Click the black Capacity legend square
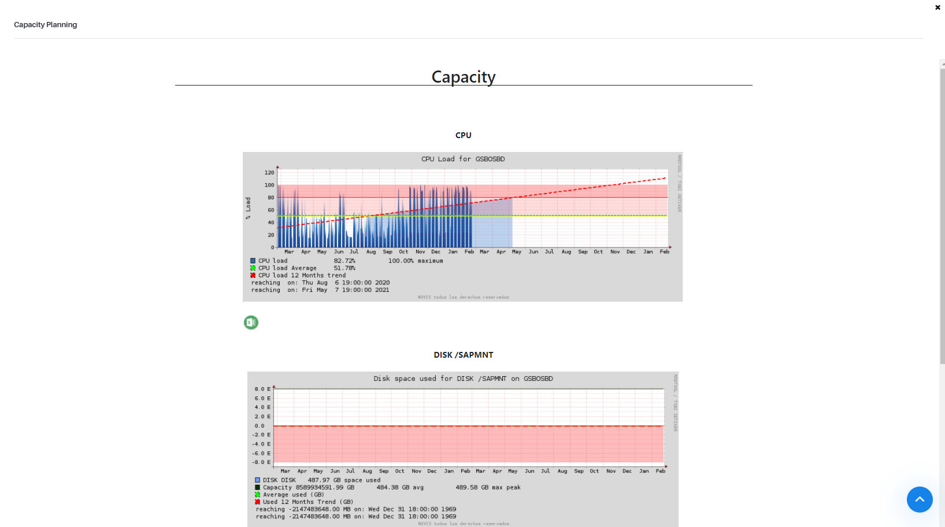This screenshot has height=527, width=945. (257, 488)
